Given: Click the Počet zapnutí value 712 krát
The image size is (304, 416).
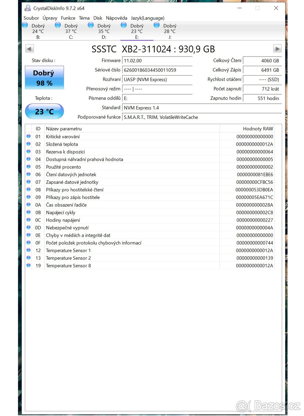Looking at the screenshot, I should click(262, 89).
